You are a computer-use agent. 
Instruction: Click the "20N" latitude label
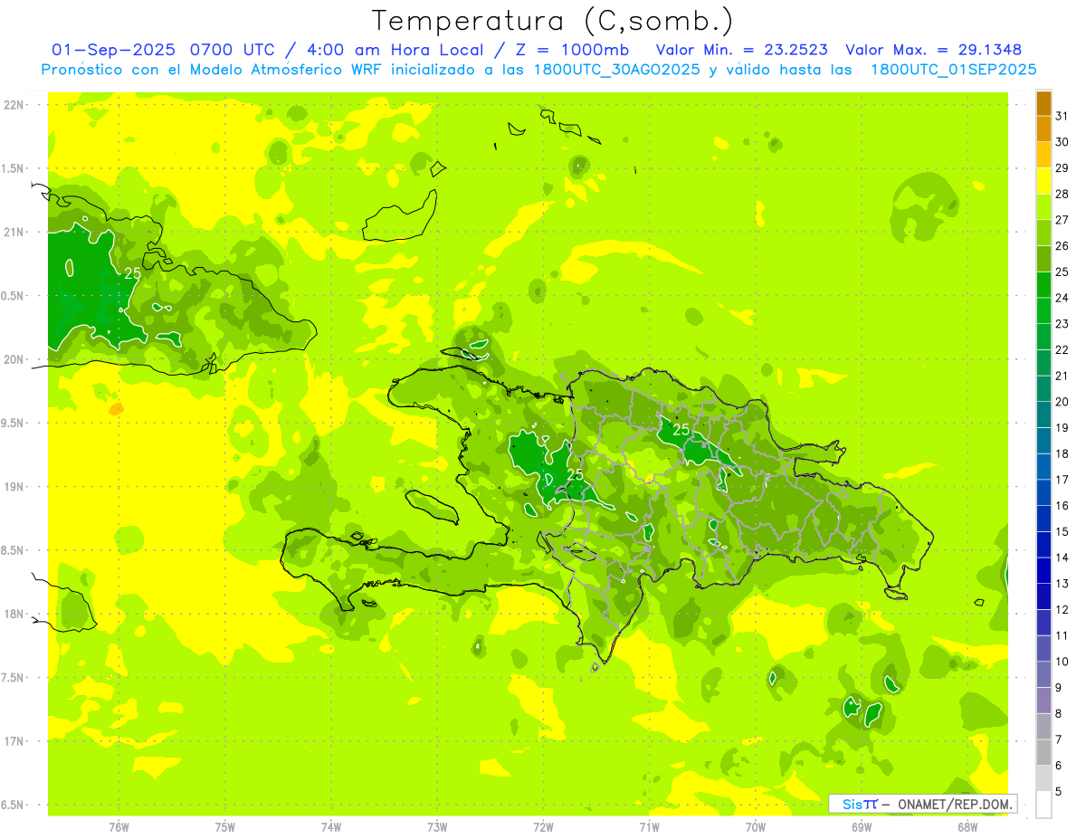click(14, 359)
